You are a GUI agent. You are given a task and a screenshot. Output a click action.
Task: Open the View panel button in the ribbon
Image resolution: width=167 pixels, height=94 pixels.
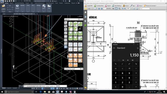coord(49,7)
